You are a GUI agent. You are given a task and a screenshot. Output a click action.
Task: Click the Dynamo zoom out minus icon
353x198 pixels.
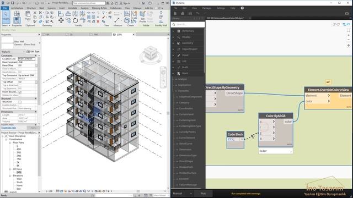[x=349, y=40]
